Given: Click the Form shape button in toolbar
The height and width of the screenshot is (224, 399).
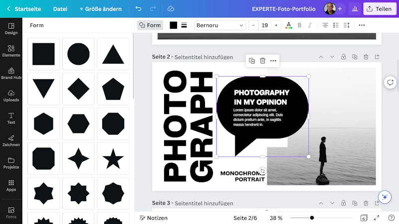Looking at the screenshot, I should [x=150, y=25].
